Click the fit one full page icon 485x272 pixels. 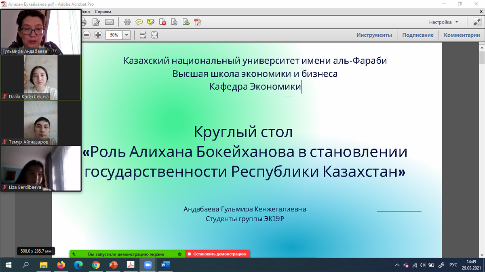[x=154, y=35]
